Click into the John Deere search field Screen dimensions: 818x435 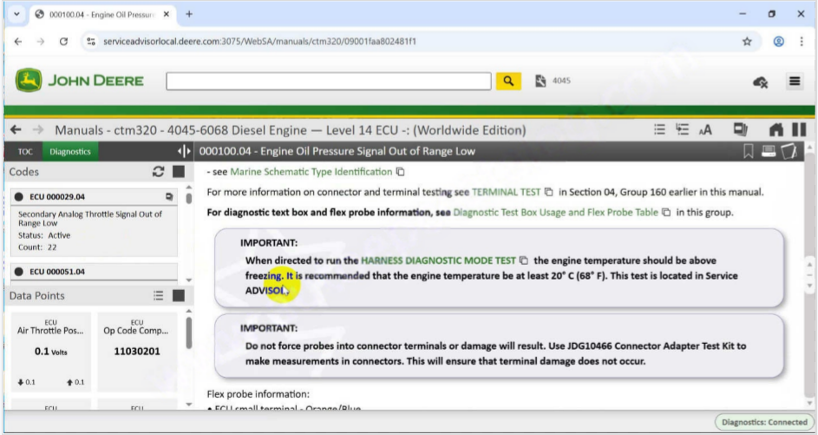click(x=329, y=82)
